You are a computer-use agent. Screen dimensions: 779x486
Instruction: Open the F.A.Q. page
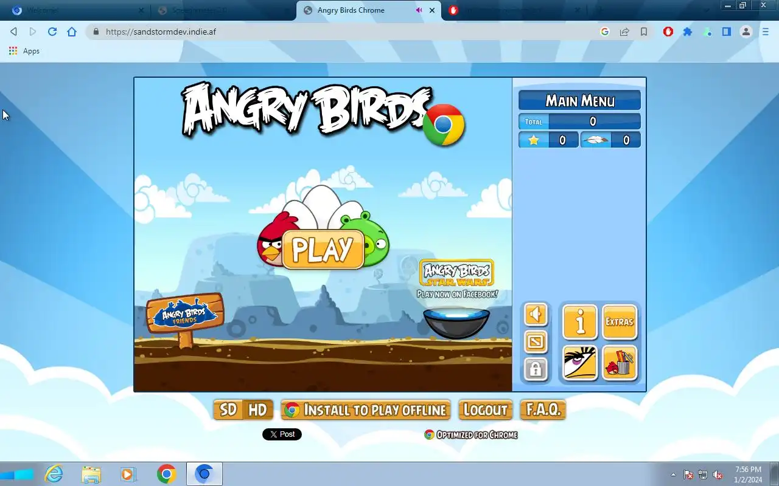tap(543, 410)
